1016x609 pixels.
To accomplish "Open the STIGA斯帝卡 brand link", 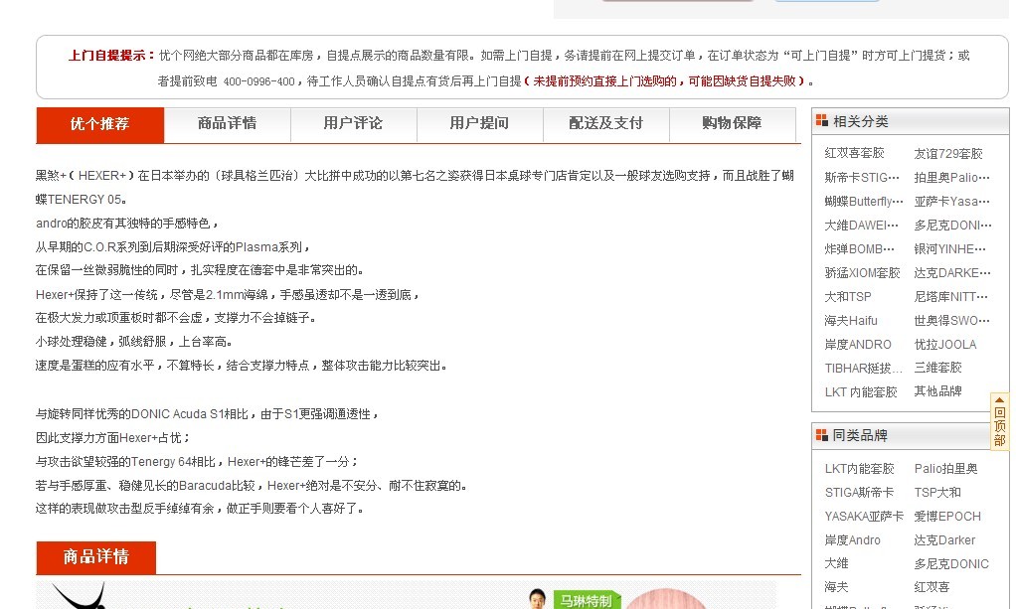I will point(859,493).
